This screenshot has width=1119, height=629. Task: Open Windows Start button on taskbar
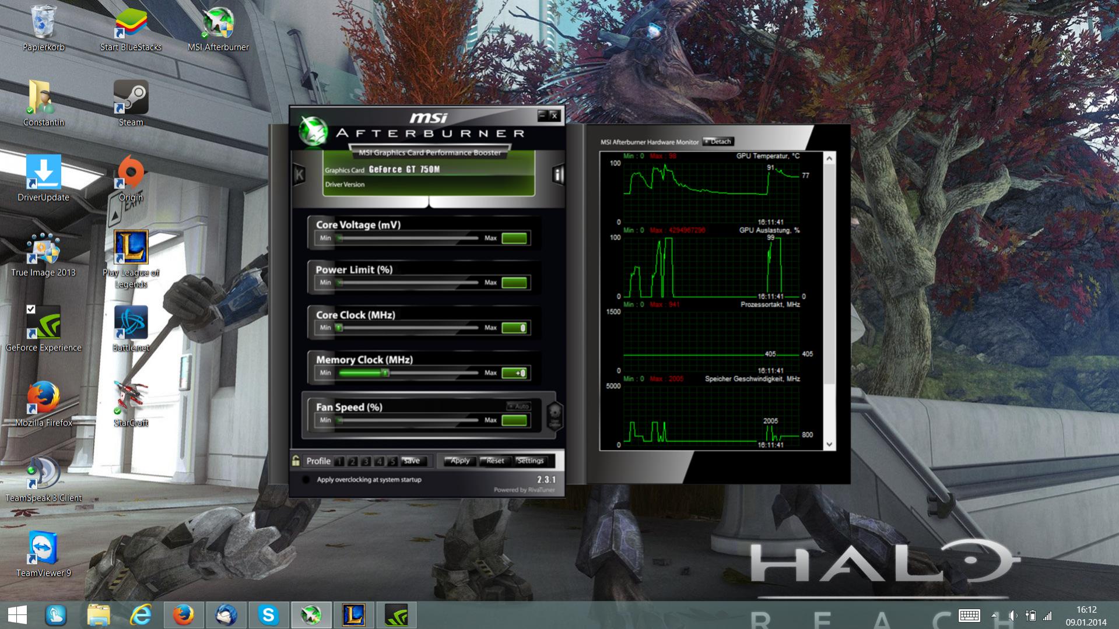point(17,615)
